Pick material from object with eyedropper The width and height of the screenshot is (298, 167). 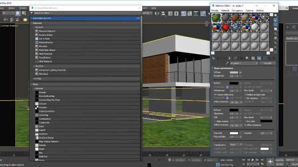coord(227,63)
